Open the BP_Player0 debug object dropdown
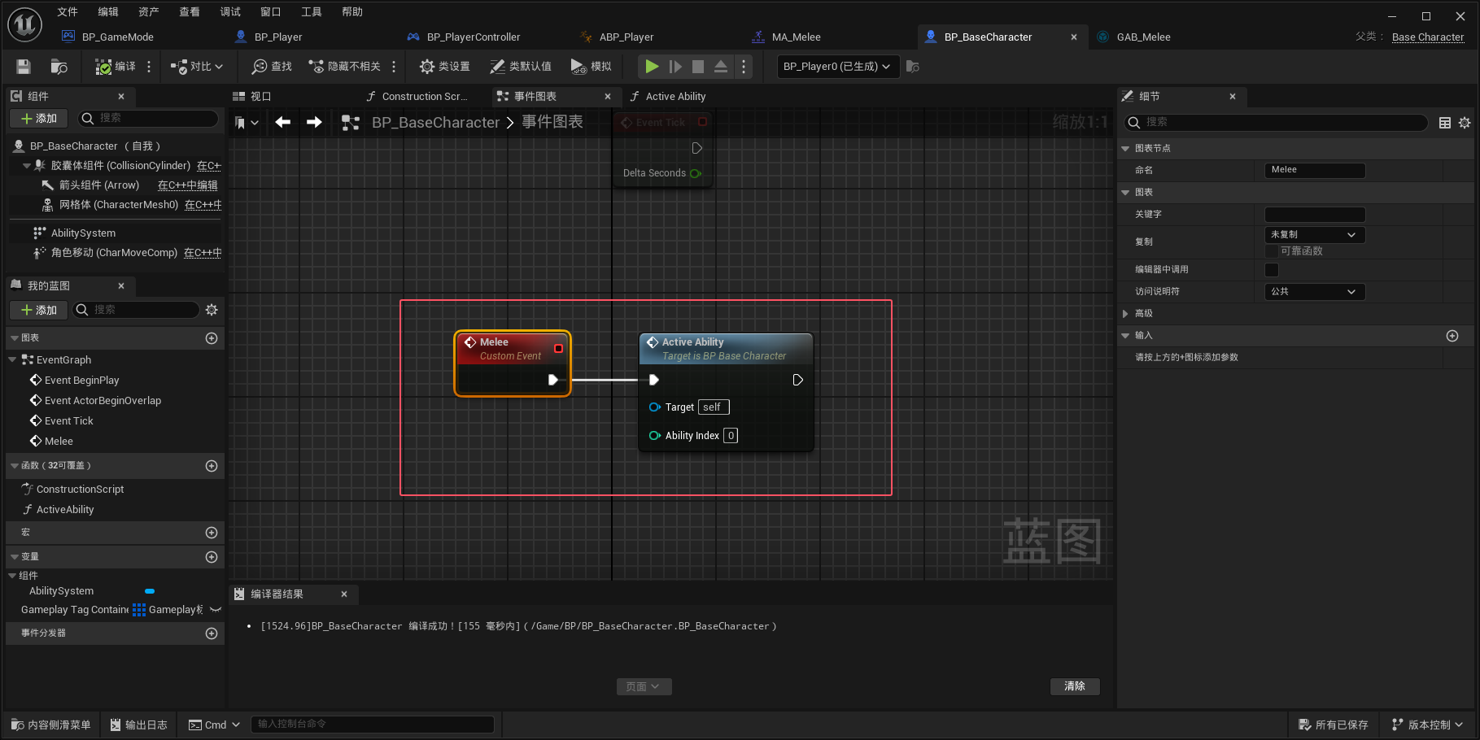The width and height of the screenshot is (1480, 740). [x=837, y=67]
